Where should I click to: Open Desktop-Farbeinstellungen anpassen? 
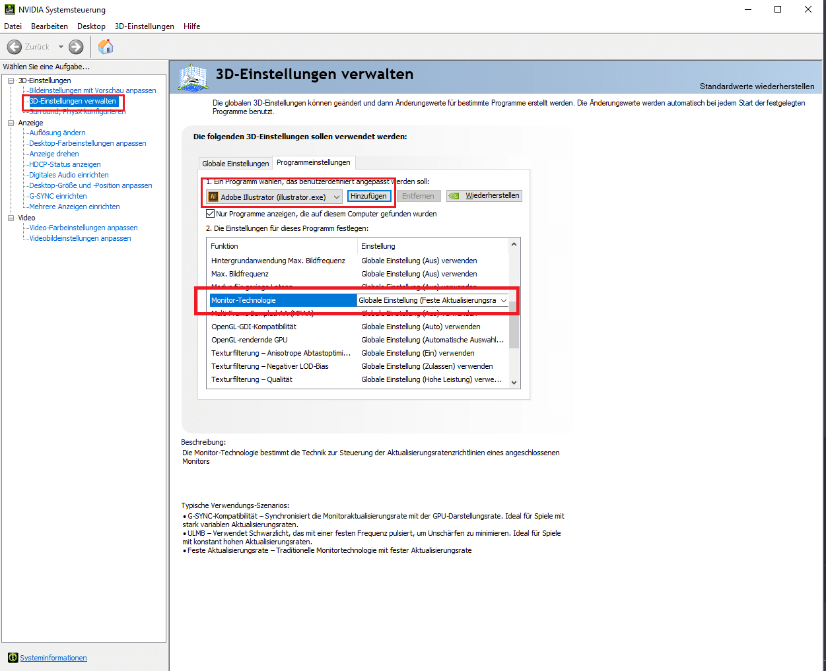(x=88, y=143)
